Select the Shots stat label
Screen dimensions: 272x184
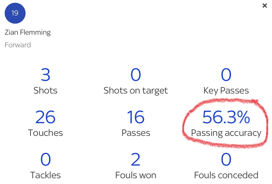46,90
